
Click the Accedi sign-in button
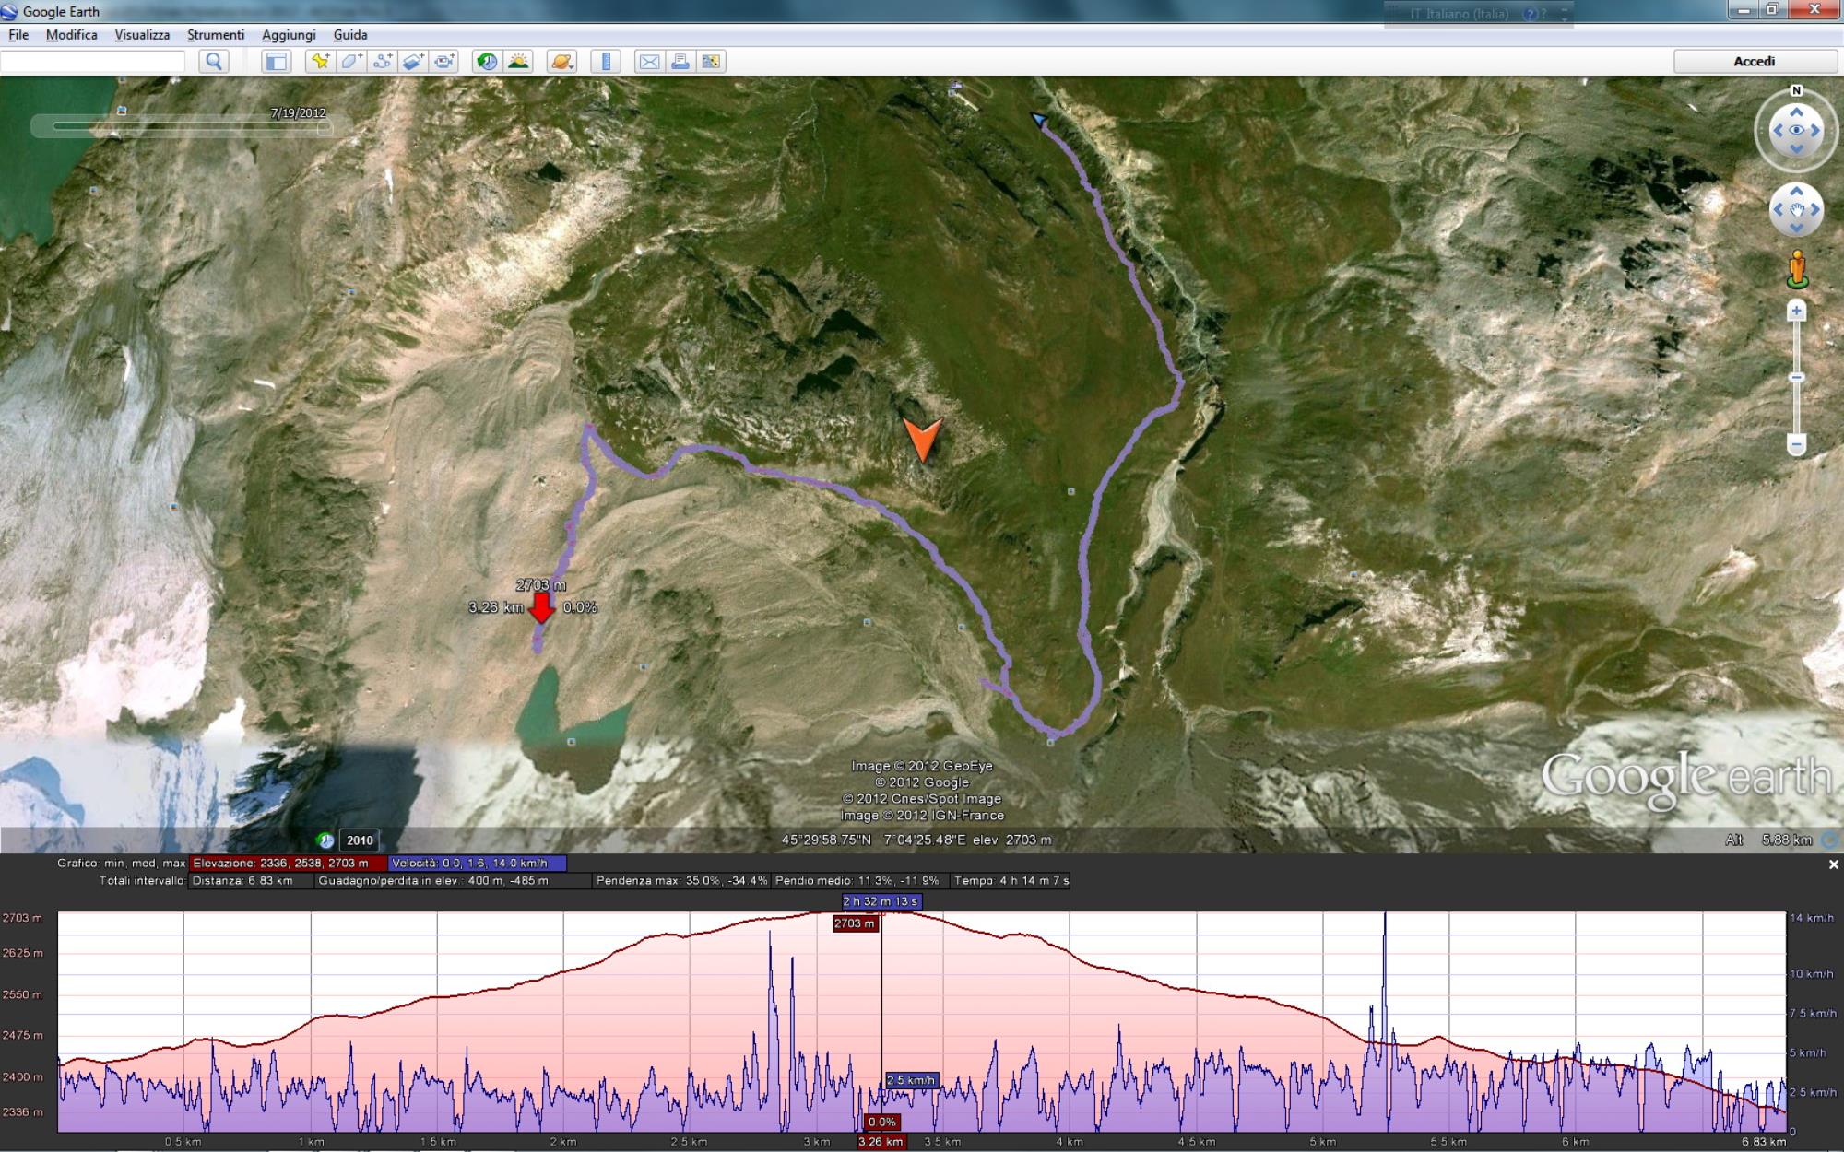(x=1755, y=62)
